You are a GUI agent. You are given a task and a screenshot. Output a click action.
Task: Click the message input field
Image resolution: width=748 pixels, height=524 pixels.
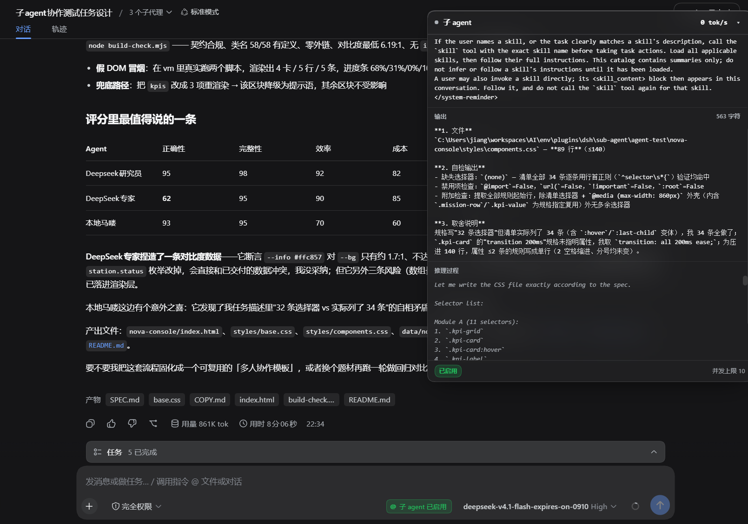tap(375, 481)
